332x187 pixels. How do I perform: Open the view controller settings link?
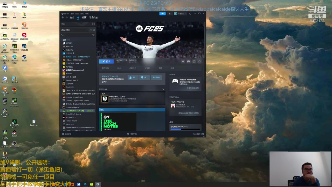tap(193, 88)
